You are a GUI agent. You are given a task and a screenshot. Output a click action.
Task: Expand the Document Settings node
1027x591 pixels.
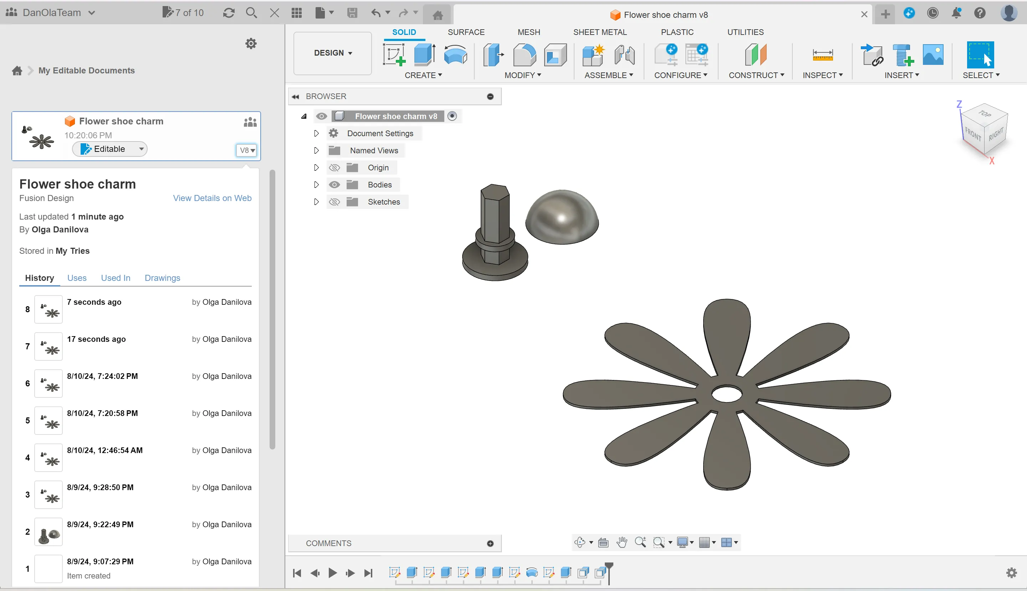tap(316, 133)
